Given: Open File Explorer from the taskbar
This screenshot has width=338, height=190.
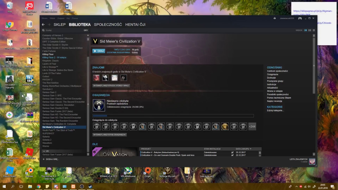Looking at the screenshot, I should pyautogui.click(x=30, y=187).
